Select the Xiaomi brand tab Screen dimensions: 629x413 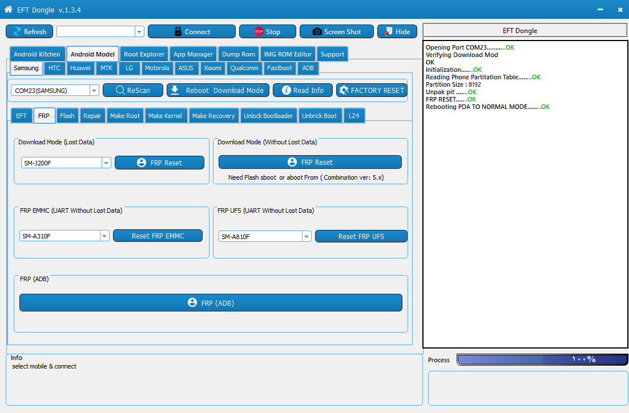click(x=212, y=68)
